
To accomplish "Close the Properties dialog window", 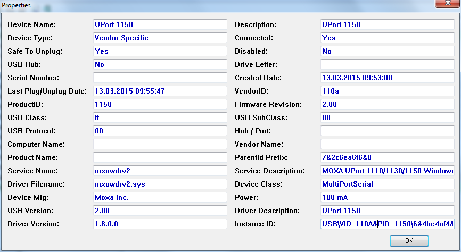I will (448, 3).
